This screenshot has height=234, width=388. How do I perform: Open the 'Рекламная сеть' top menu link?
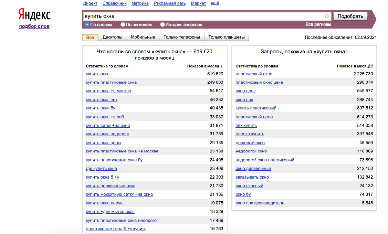[x=170, y=3]
